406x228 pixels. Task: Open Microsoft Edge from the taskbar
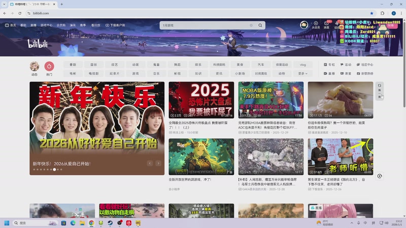click(73, 223)
